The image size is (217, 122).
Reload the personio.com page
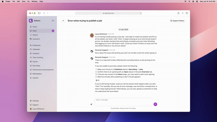(x=141, y=13)
